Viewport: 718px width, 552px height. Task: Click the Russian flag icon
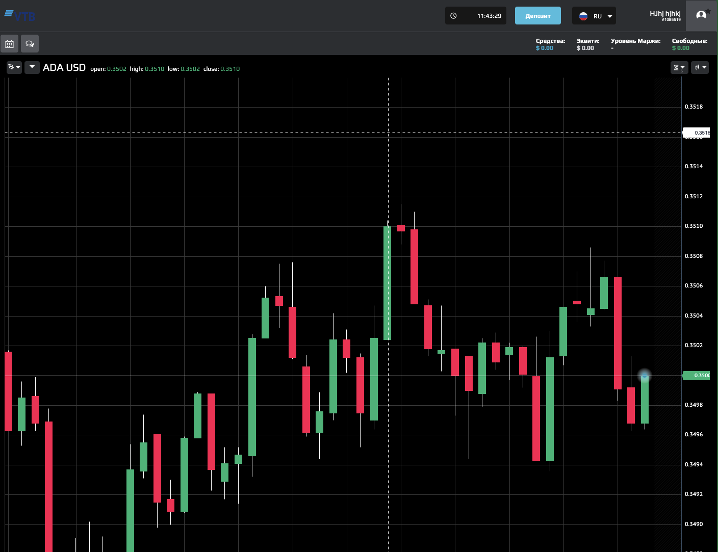click(582, 16)
